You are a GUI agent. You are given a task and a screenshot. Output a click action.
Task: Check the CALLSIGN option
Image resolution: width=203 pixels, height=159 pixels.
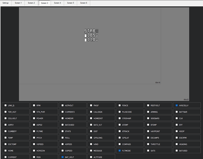click(x=91, y=112)
